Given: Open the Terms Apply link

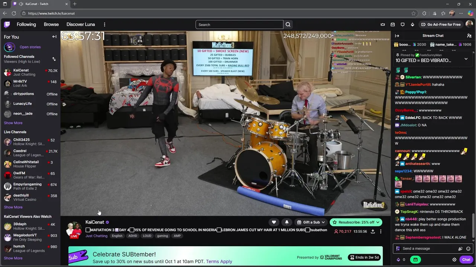Looking at the screenshot, I should (x=219, y=261).
